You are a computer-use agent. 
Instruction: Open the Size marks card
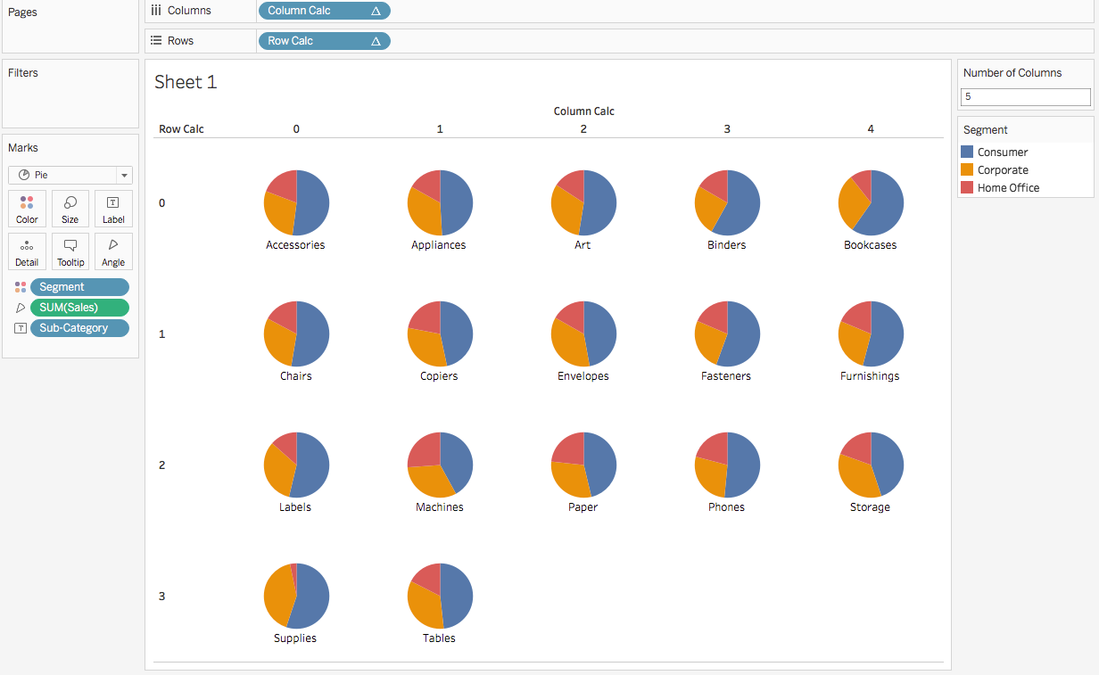click(x=70, y=208)
